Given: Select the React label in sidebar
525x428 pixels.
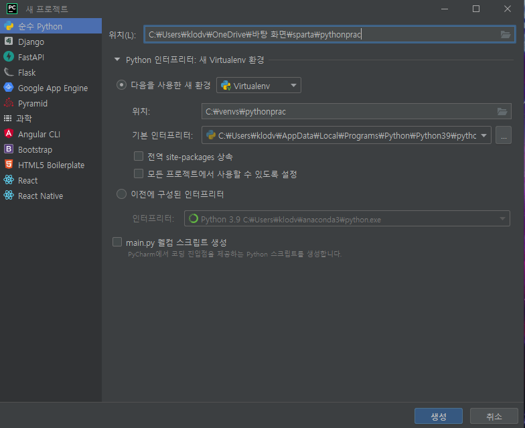Looking at the screenshot, I should click(27, 181).
